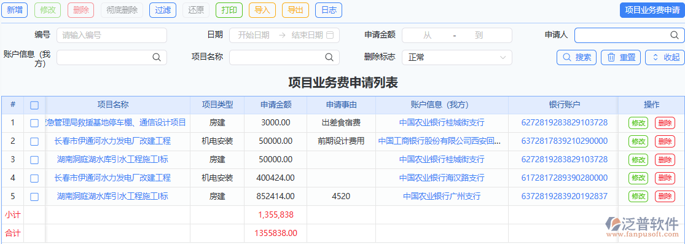Click the 打印 print button

coord(229,10)
